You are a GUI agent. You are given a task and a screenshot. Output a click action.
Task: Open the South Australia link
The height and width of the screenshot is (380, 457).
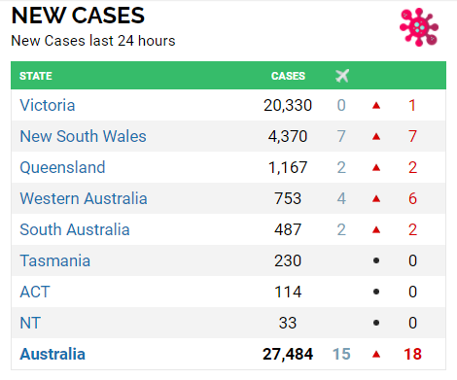point(75,229)
